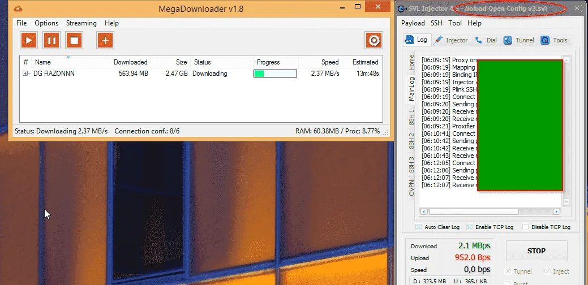Click the # column header
The height and width of the screenshot is (285, 588).
point(25,62)
